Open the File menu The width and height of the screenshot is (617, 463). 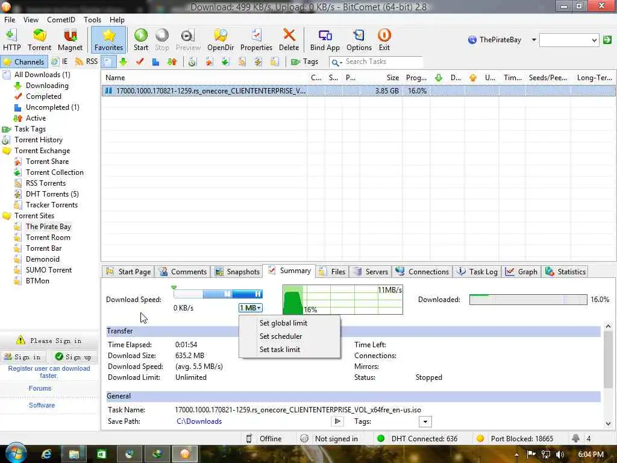coord(10,20)
